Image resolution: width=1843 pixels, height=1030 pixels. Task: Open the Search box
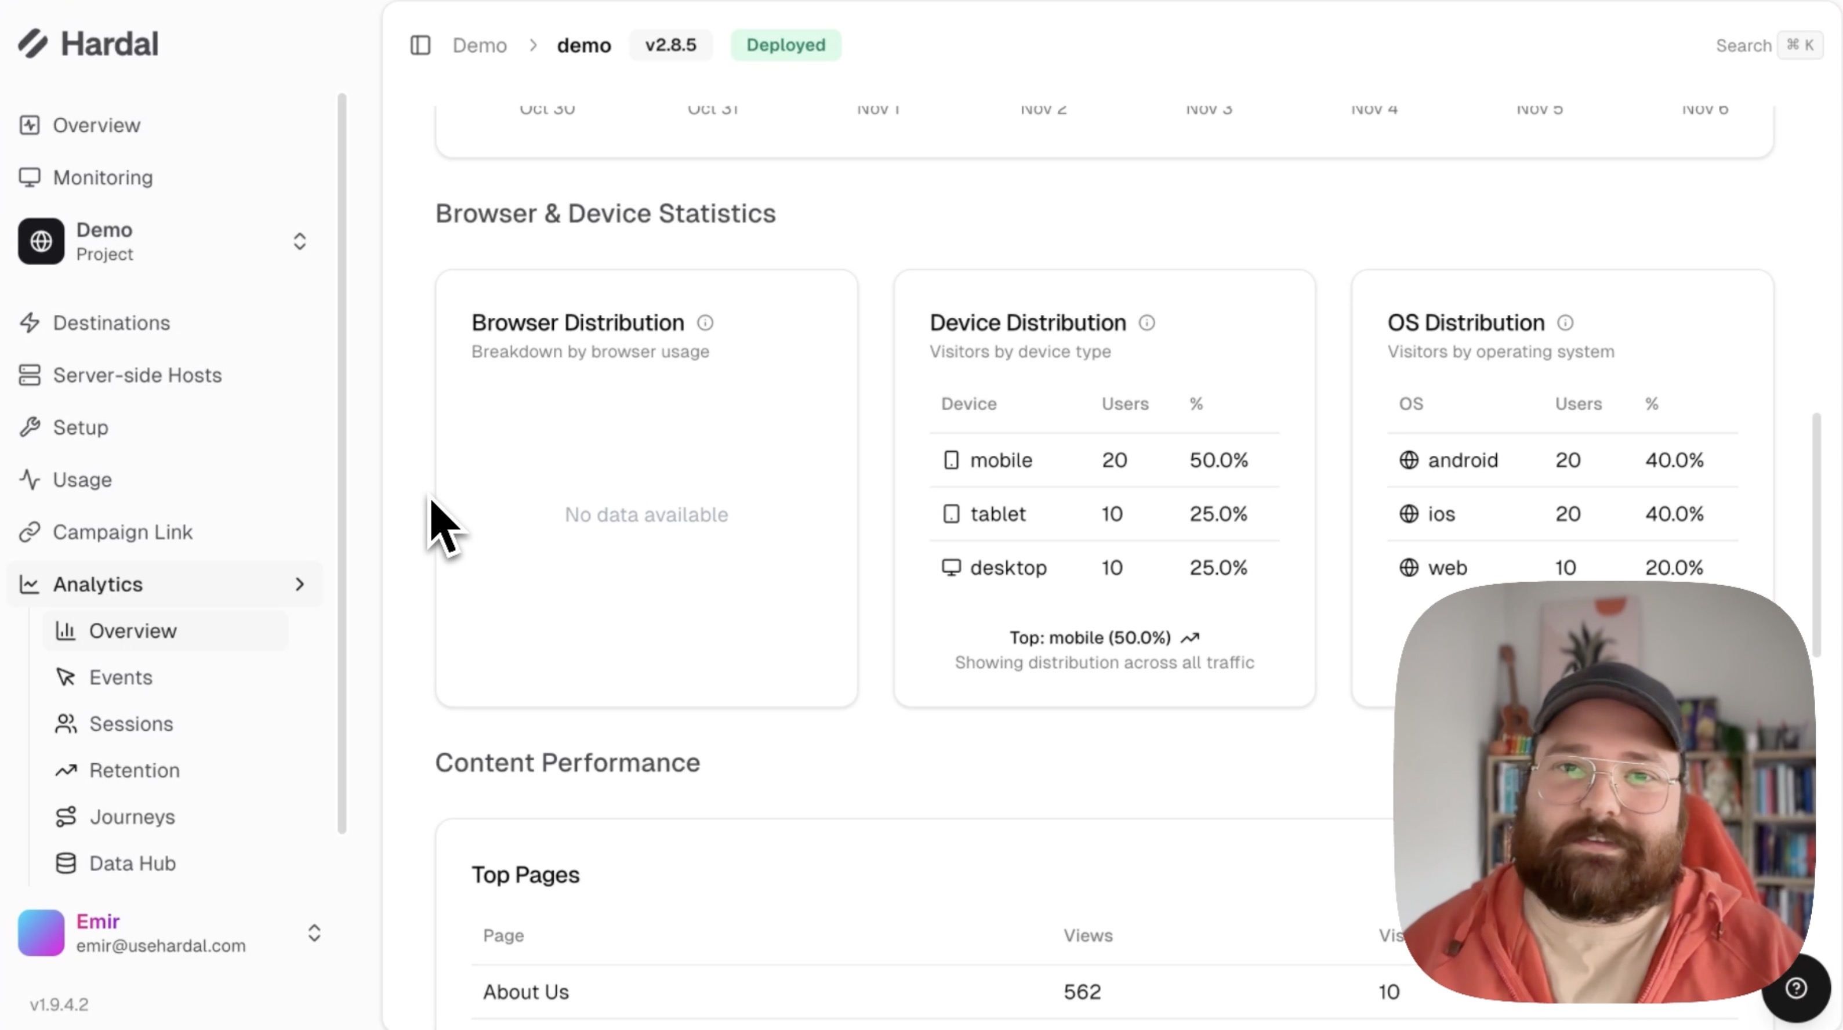click(x=1769, y=45)
